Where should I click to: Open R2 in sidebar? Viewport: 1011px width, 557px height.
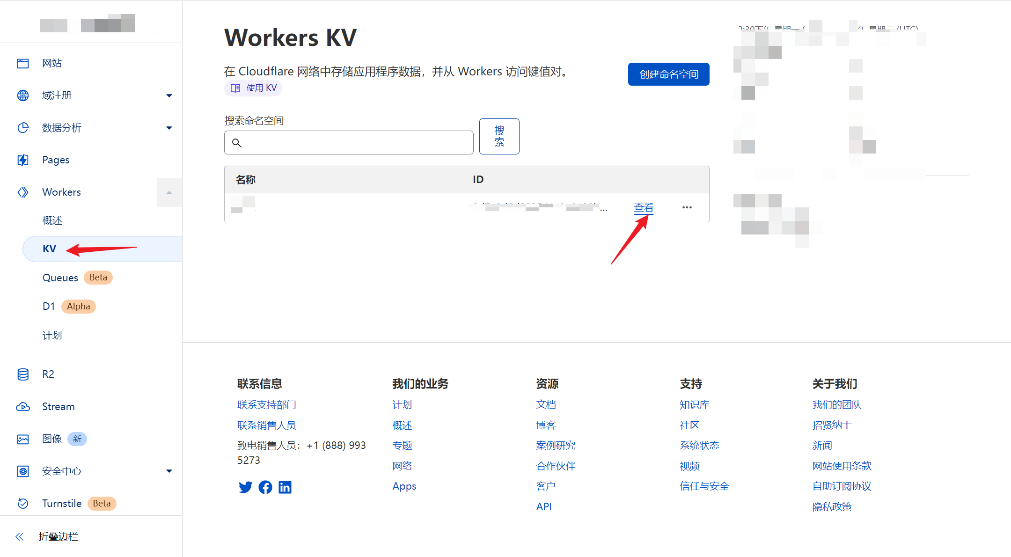pos(48,374)
